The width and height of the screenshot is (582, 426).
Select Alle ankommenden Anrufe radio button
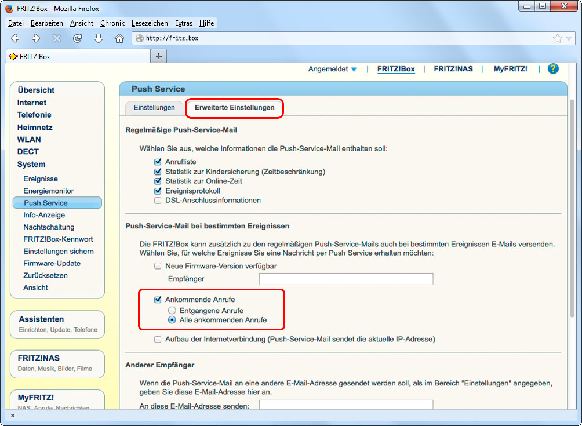(x=172, y=320)
